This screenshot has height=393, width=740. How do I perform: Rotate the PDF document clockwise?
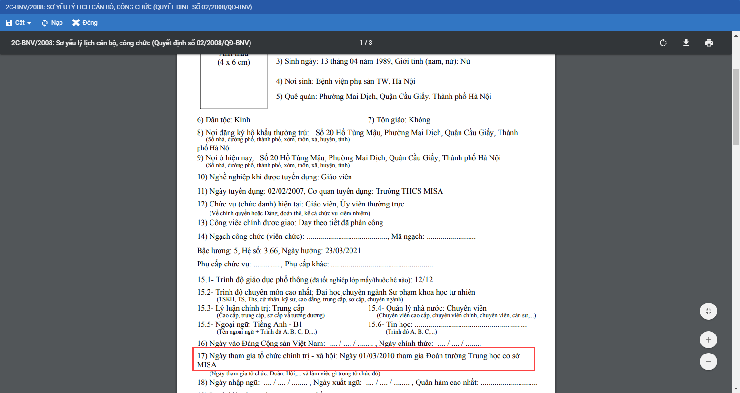coord(663,43)
